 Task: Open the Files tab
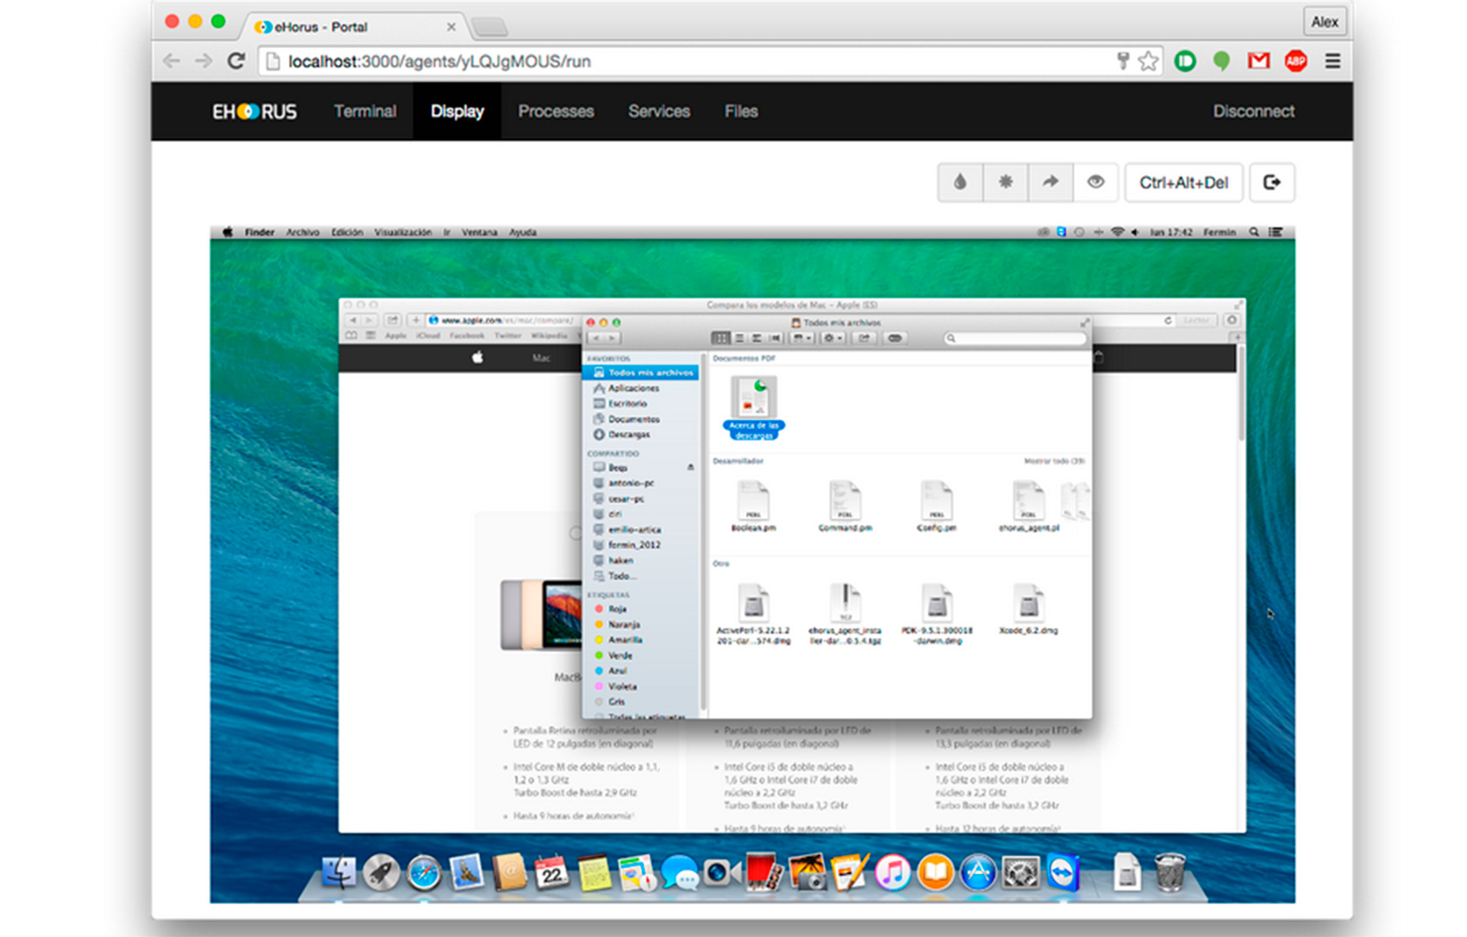pyautogui.click(x=741, y=111)
